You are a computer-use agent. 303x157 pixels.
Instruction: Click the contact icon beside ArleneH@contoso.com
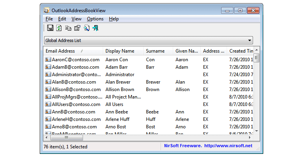[x=48, y=119]
